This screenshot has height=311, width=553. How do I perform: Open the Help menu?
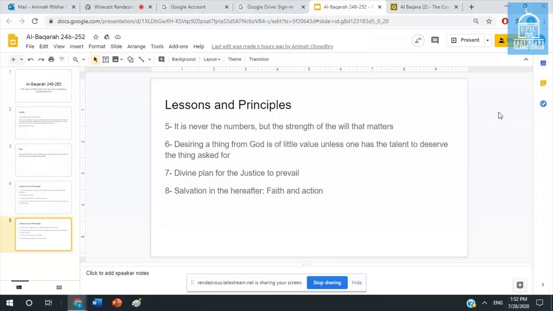coord(199,47)
